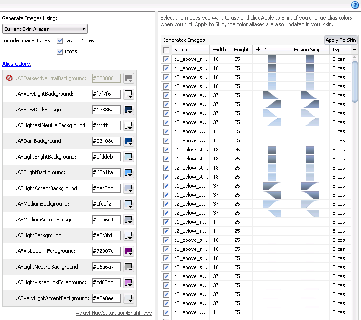Uncheck the first t1_above_... width 1 checkbox
Viewport: 361px width, 320px height.
[x=166, y=132]
